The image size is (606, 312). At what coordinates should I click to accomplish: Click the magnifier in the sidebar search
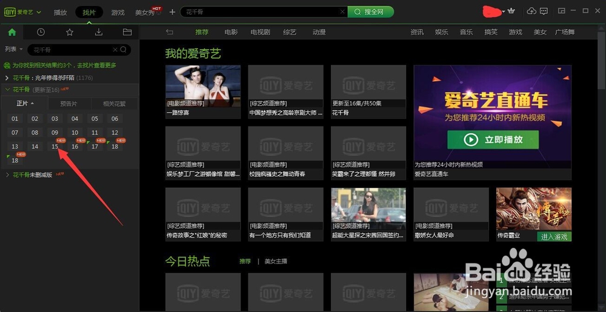pyautogui.click(x=123, y=50)
